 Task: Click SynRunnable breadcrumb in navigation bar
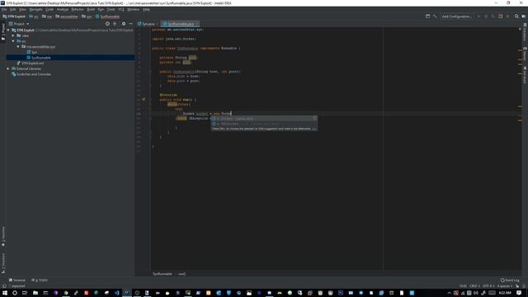(x=107, y=16)
